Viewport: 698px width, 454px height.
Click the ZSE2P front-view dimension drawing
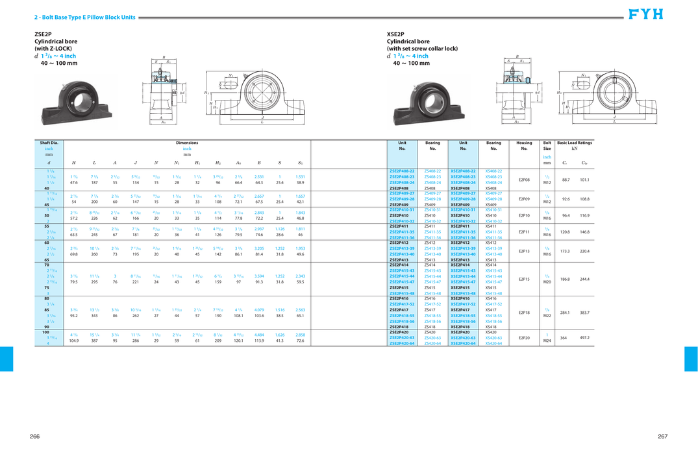[x=256, y=97]
